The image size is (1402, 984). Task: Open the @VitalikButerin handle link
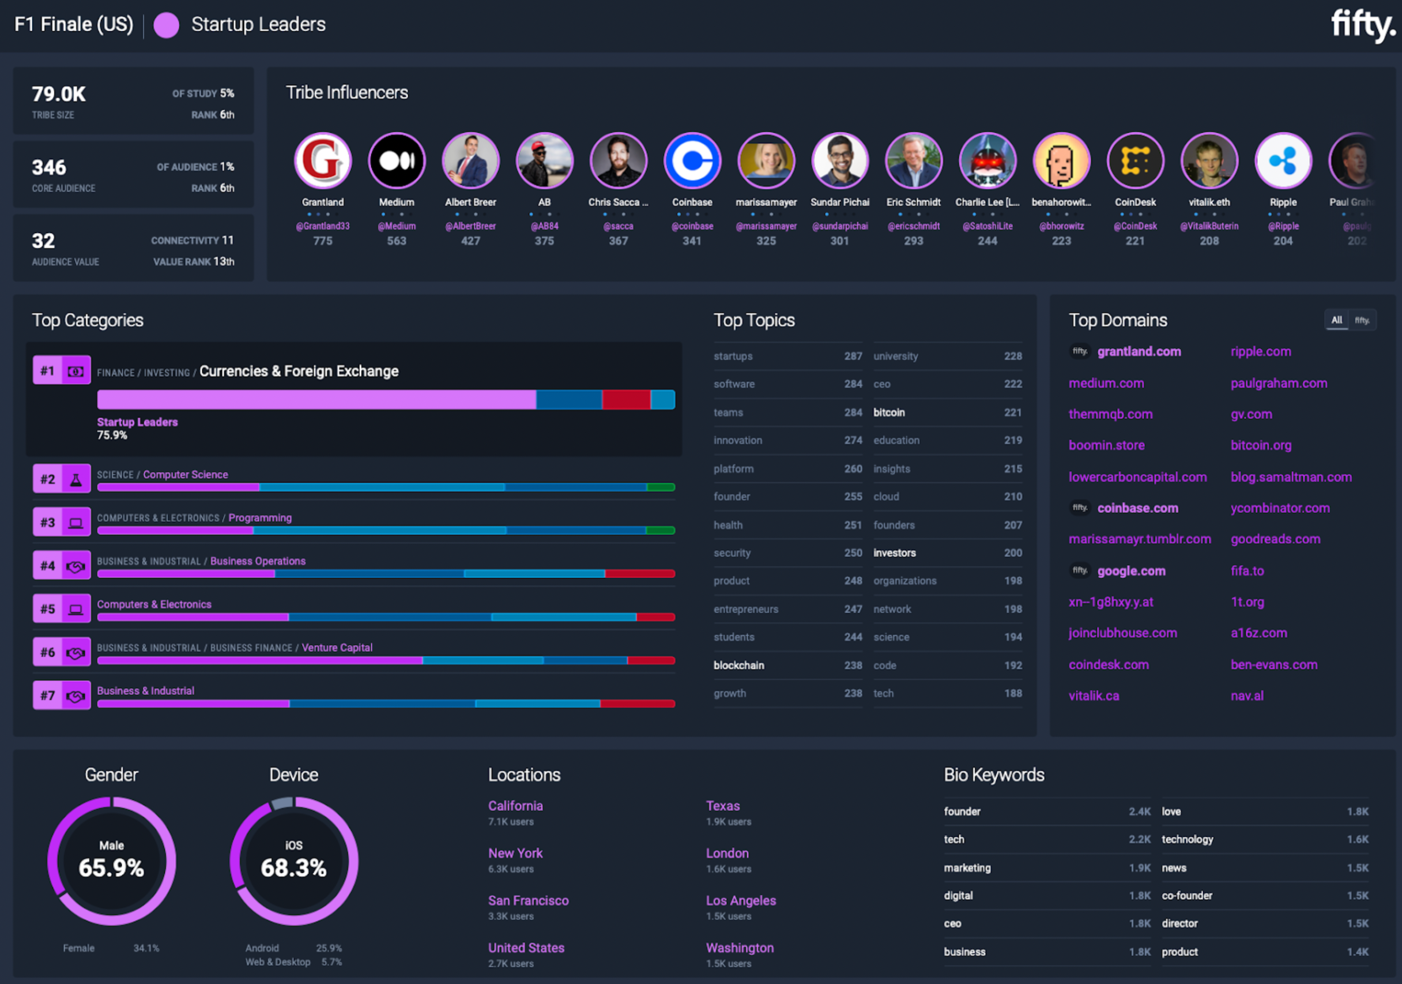1209,226
